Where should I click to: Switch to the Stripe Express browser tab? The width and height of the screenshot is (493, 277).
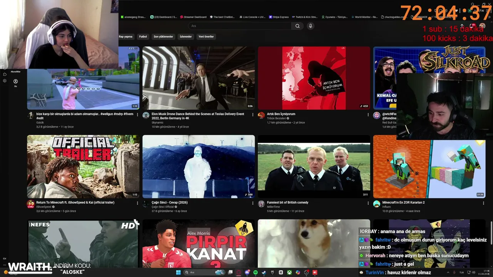278,17
